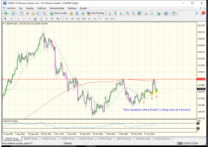The width and height of the screenshot is (208, 147).
Task: Expand the New Chart dropdown arrow
Action: [x=9, y=13]
